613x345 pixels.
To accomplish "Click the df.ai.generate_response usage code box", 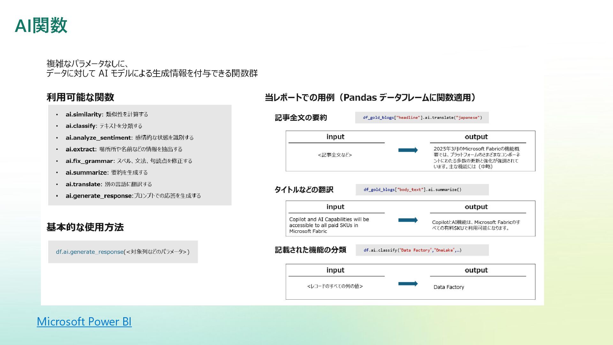I will pyautogui.click(x=123, y=252).
